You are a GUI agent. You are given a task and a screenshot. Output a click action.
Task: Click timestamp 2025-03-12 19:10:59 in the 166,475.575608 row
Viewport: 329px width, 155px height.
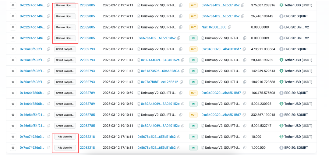click(118, 93)
